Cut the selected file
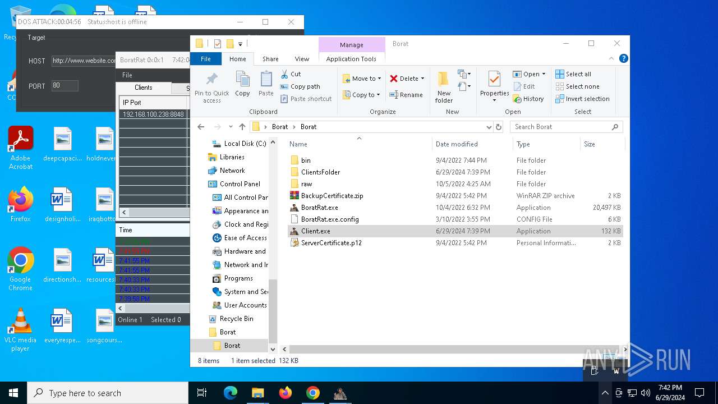 291,74
